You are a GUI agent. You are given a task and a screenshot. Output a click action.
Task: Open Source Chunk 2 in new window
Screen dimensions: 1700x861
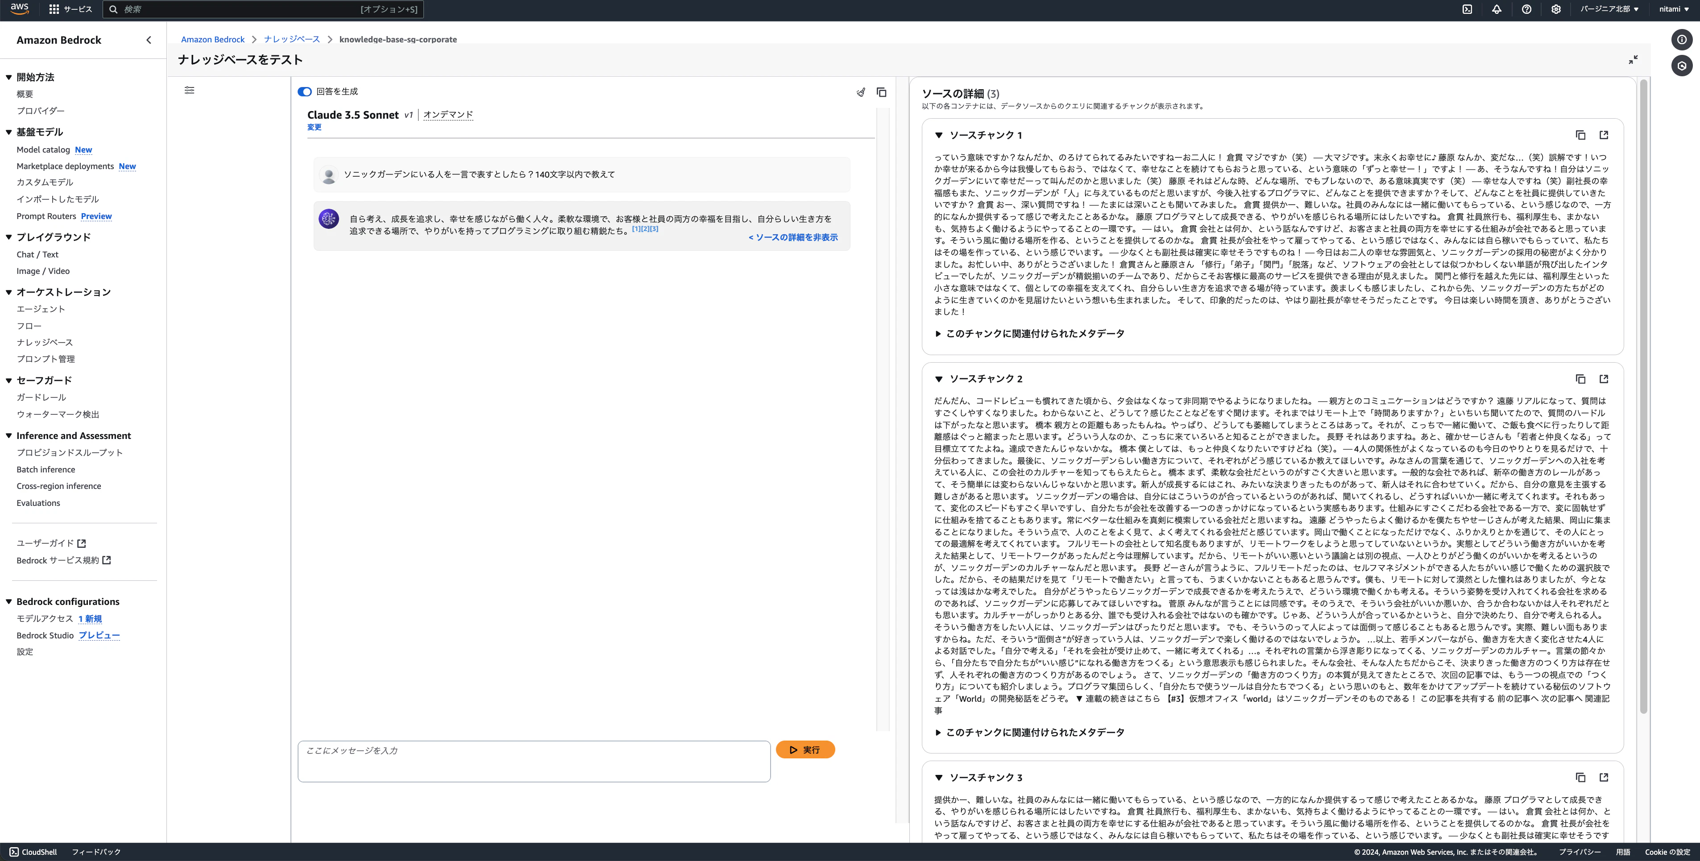click(x=1604, y=379)
